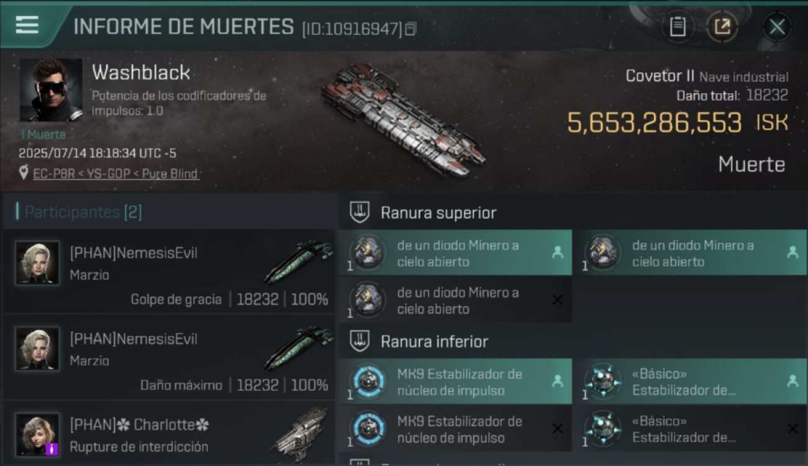
Task: Share the kill report with the export icon
Action: click(722, 27)
